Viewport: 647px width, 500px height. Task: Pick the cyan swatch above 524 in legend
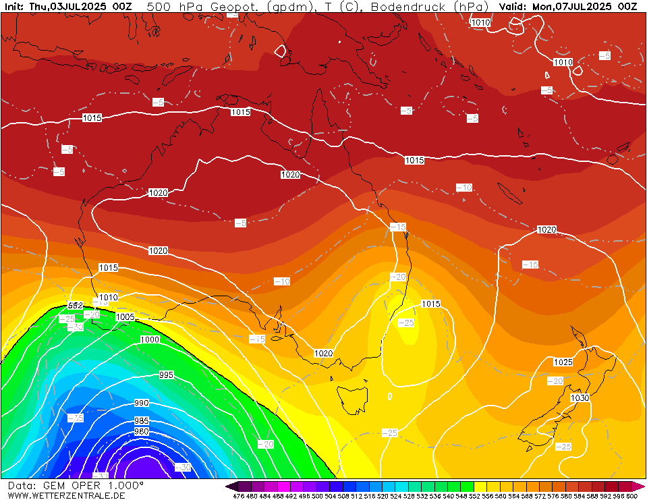point(401,487)
